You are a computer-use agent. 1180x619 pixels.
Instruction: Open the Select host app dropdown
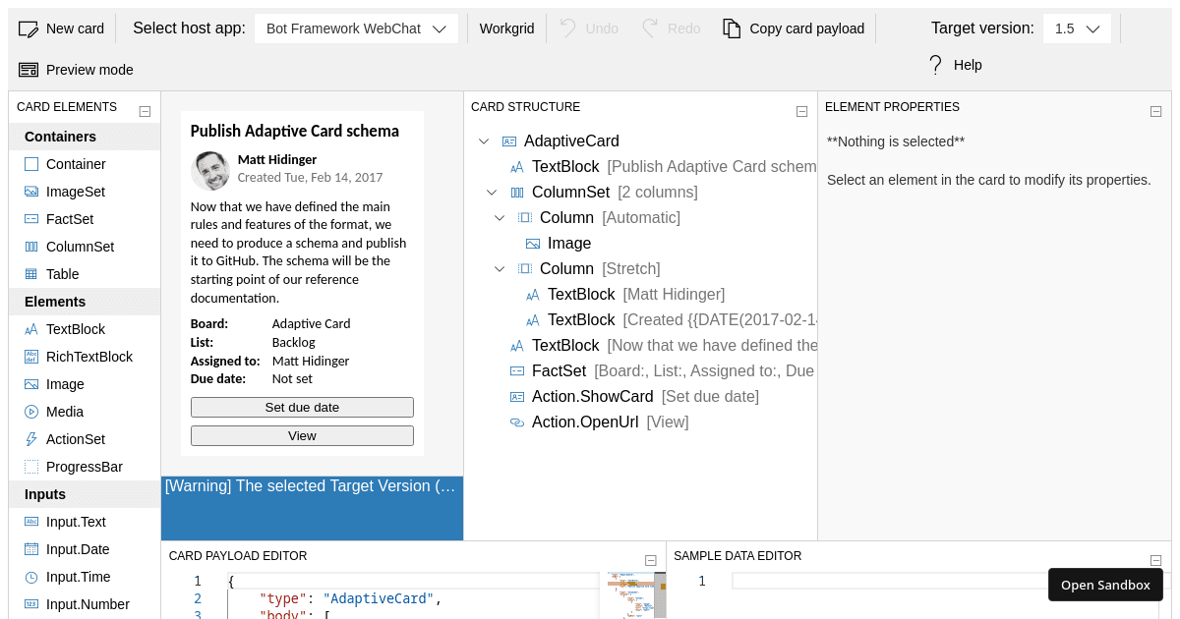pos(356,28)
